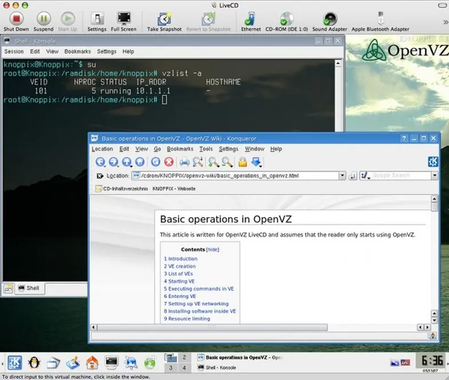Reload the page in Konqueror
The width and height of the screenshot is (449, 380).
point(156,162)
